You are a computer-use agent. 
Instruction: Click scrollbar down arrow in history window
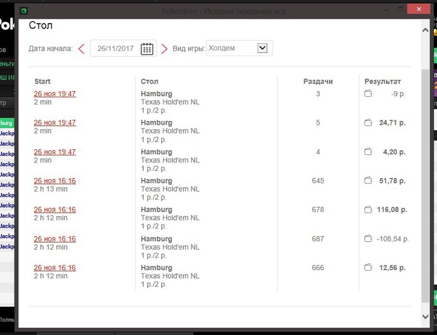coord(425,316)
